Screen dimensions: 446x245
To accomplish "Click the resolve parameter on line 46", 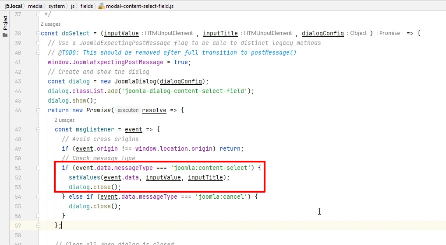I will click(154, 110).
